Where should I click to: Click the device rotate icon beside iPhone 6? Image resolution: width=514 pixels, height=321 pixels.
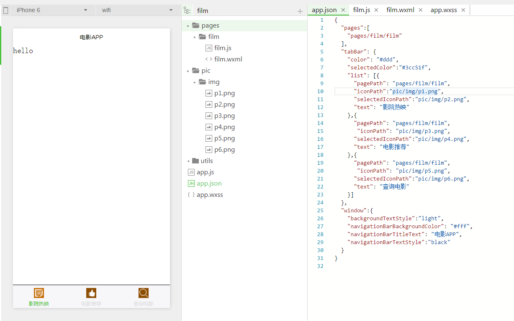click(6, 10)
